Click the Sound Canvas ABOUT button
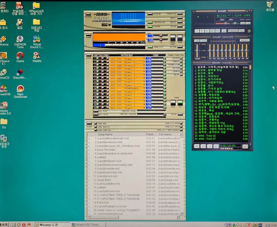This screenshot has width=277, height=227. coord(180,18)
